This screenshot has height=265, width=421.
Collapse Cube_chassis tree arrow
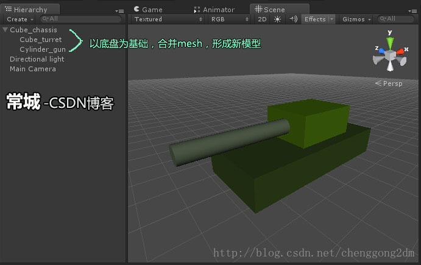tap(5, 29)
